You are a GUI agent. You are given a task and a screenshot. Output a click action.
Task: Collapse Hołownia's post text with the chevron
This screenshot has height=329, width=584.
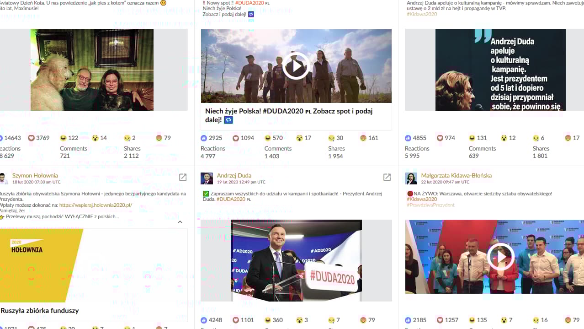coord(180,222)
